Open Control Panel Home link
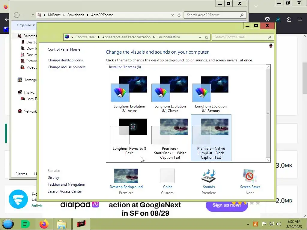This screenshot has width=307, height=230. coord(64,49)
